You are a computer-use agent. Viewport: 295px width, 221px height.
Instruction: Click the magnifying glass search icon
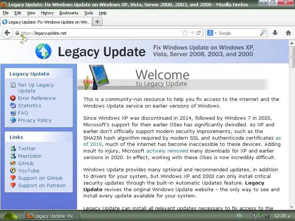[x=263, y=33]
